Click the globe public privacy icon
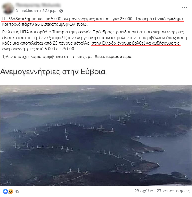The width and height of the screenshot is (192, 197). [61, 11]
